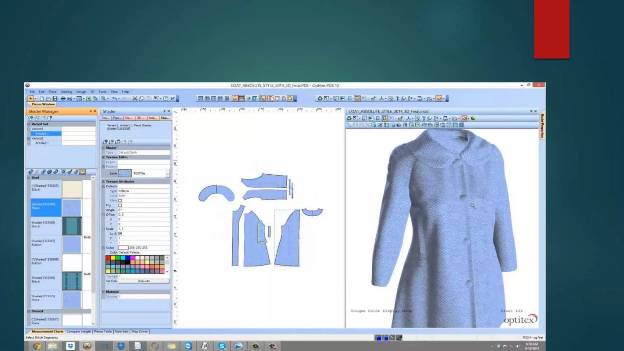The width and height of the screenshot is (624, 351).
Task: Click the browse button next to TESTfile
Action: (x=168, y=174)
